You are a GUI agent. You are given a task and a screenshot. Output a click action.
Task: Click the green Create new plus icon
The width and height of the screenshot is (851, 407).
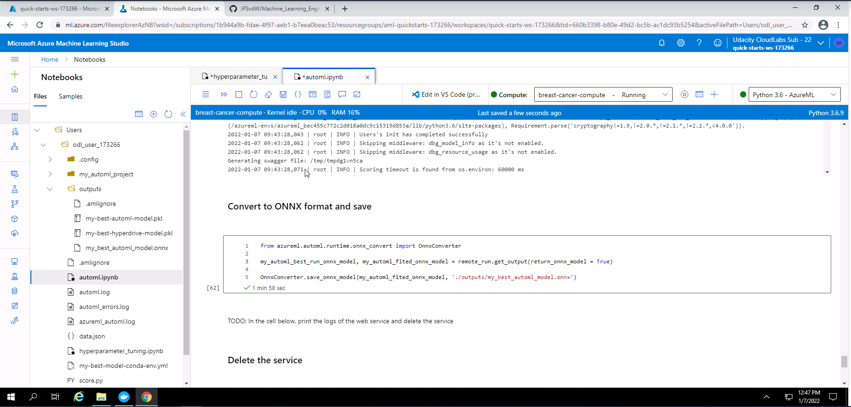pos(15,74)
